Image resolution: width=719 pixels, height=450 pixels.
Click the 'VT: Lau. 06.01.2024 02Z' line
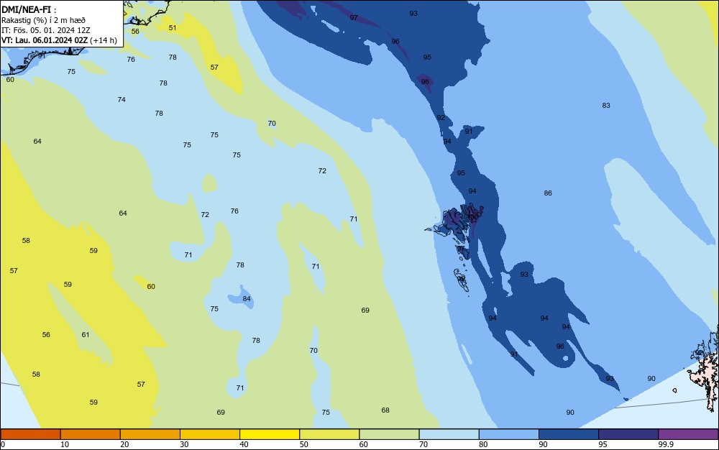point(45,40)
